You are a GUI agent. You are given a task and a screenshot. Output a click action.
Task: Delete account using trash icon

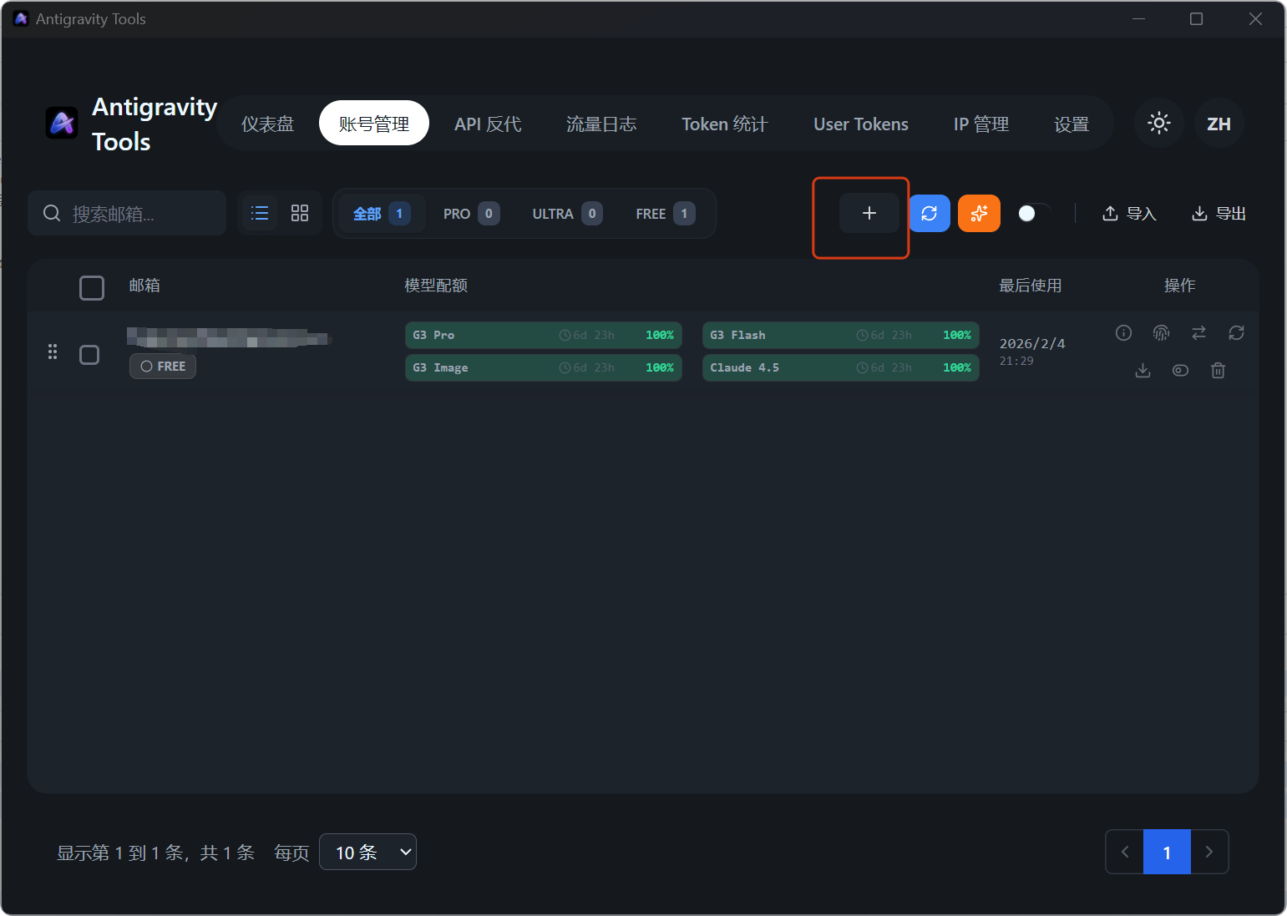coord(1218,370)
